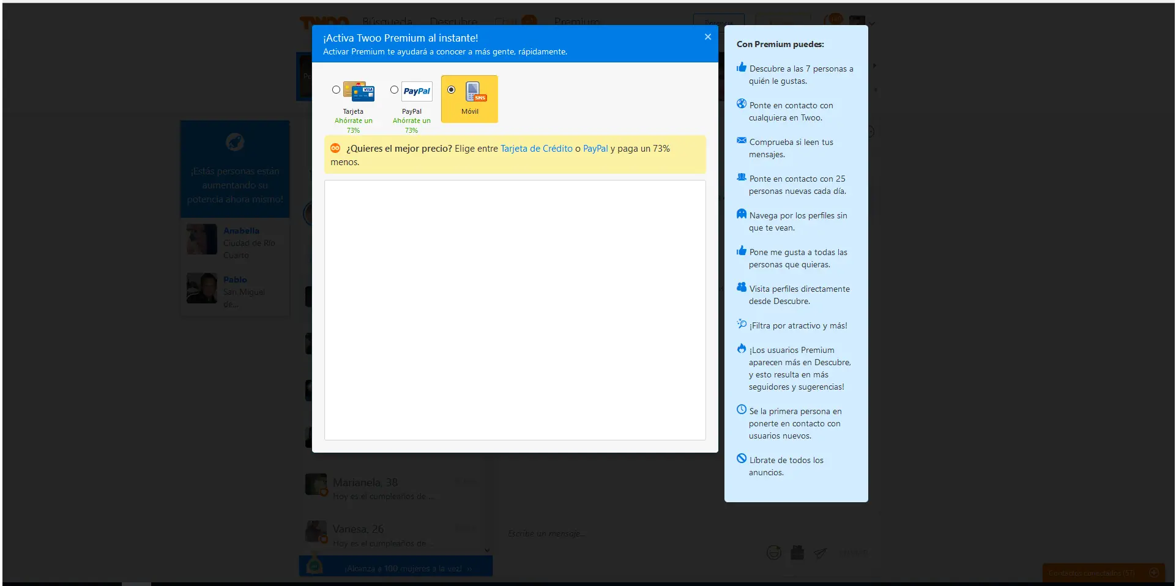The width and height of the screenshot is (1176, 586).
Task: Click globe icon beside Ponte en contacto con cualquiera
Action: click(x=742, y=104)
